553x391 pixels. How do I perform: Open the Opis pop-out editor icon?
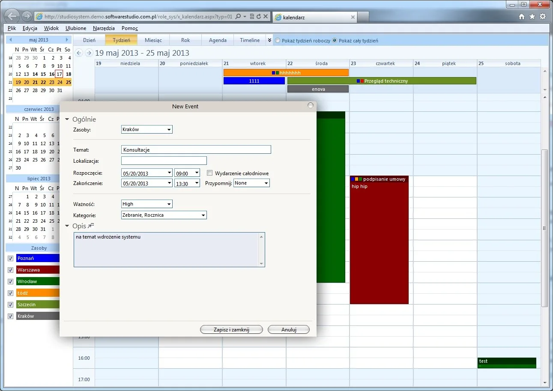click(x=90, y=226)
